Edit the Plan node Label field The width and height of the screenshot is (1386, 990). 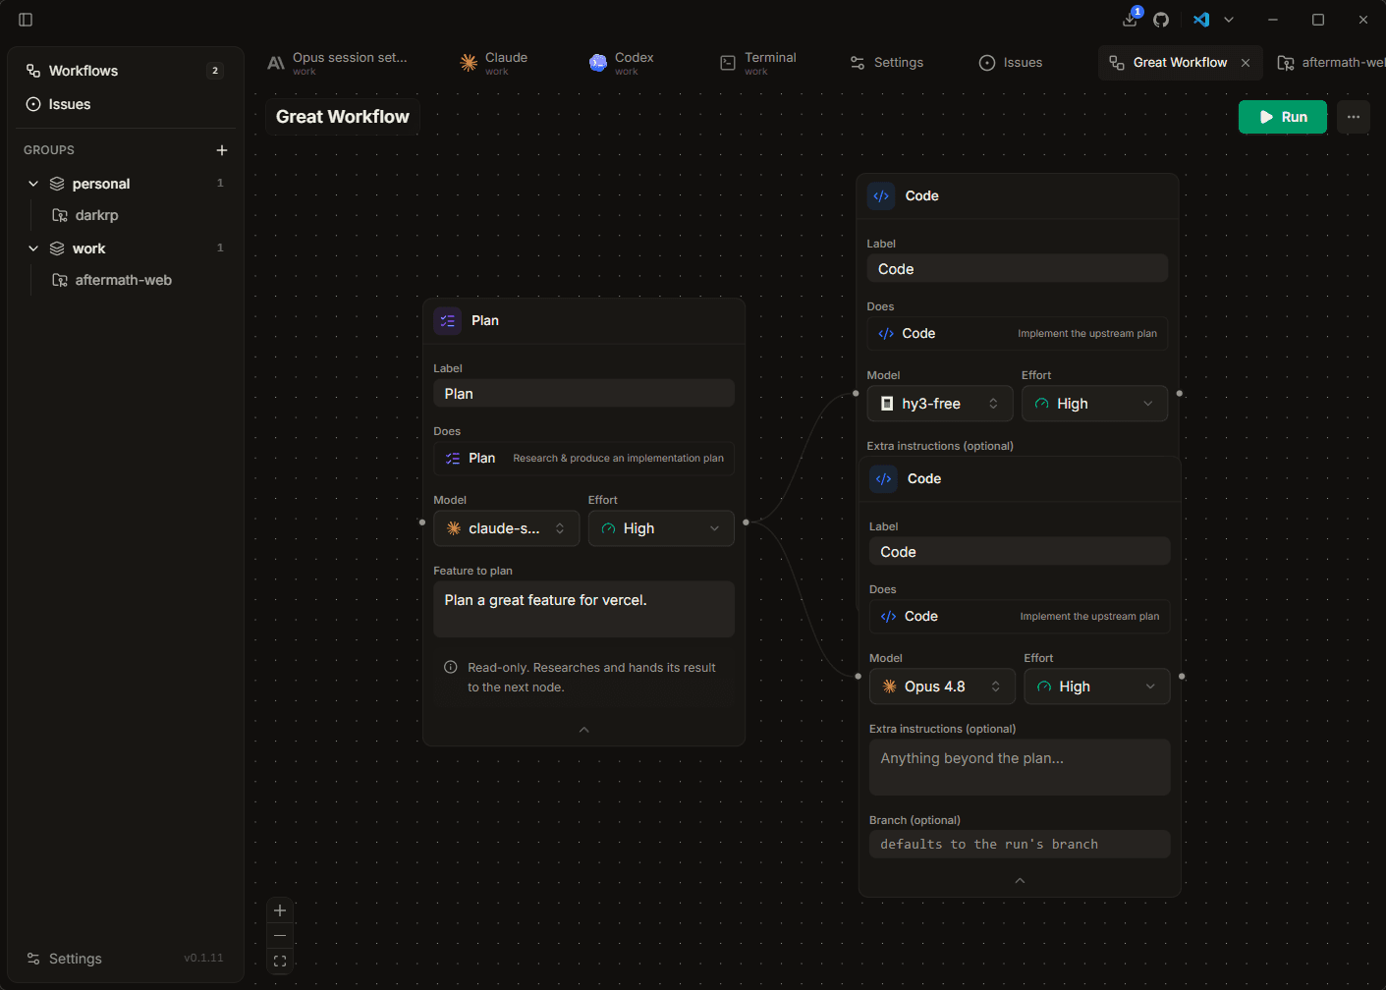tap(583, 394)
